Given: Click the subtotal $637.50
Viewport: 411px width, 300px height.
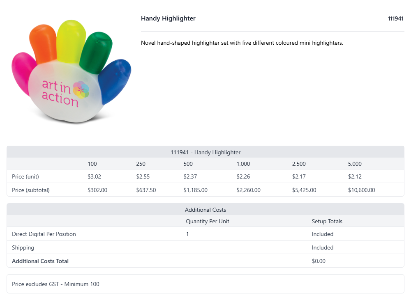Looking at the screenshot, I should click(x=146, y=190).
